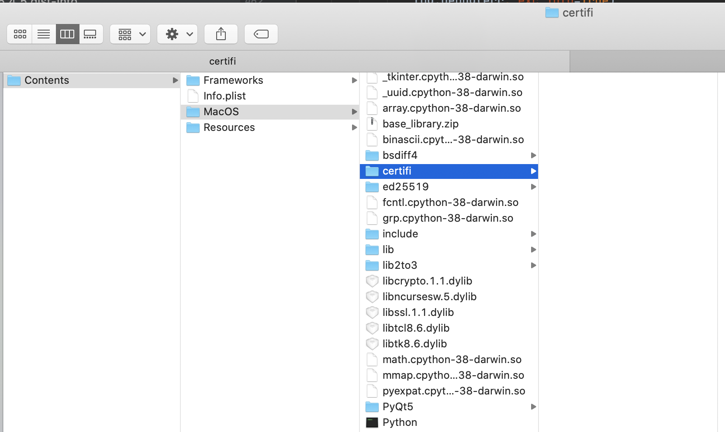The image size is (725, 432).
Task: Open the Share menu in the toolbar
Action: pyautogui.click(x=221, y=34)
